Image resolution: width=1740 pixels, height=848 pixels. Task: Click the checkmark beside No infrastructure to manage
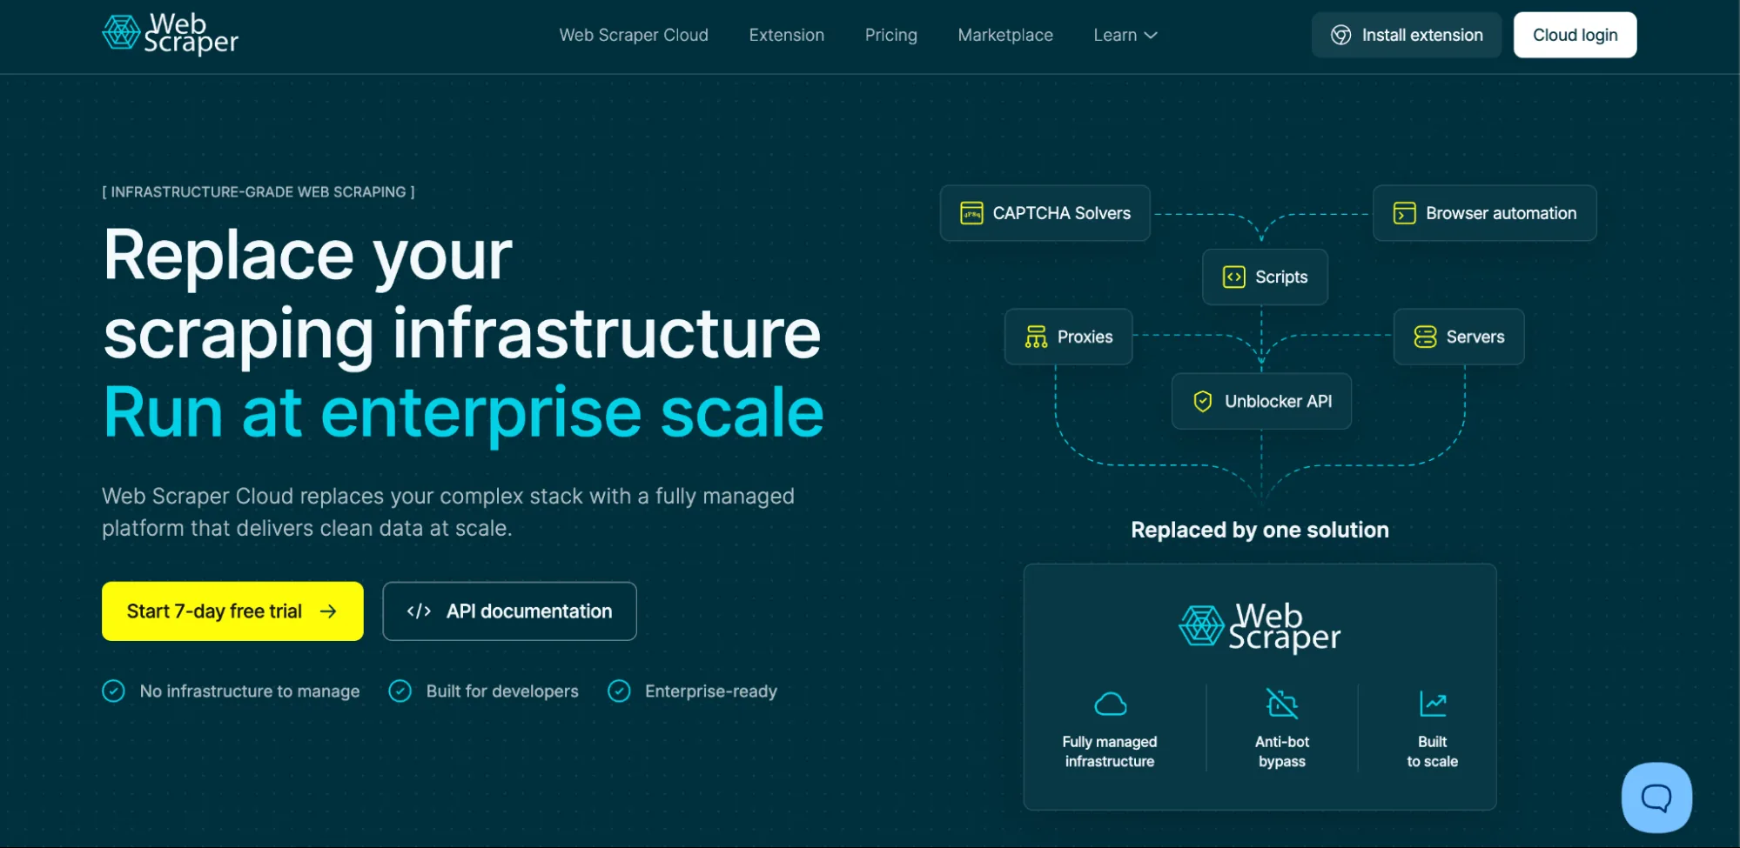pyautogui.click(x=113, y=691)
